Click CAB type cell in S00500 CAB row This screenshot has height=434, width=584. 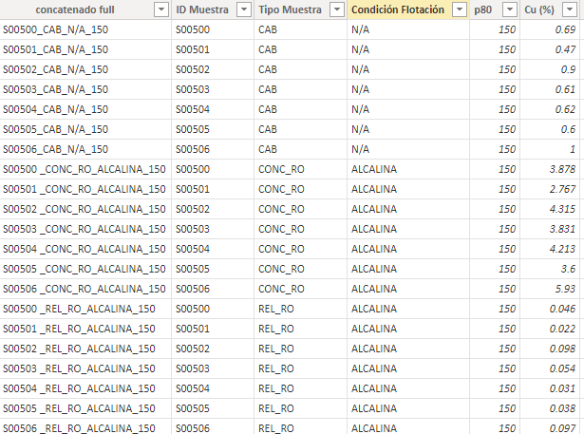(x=300, y=29)
